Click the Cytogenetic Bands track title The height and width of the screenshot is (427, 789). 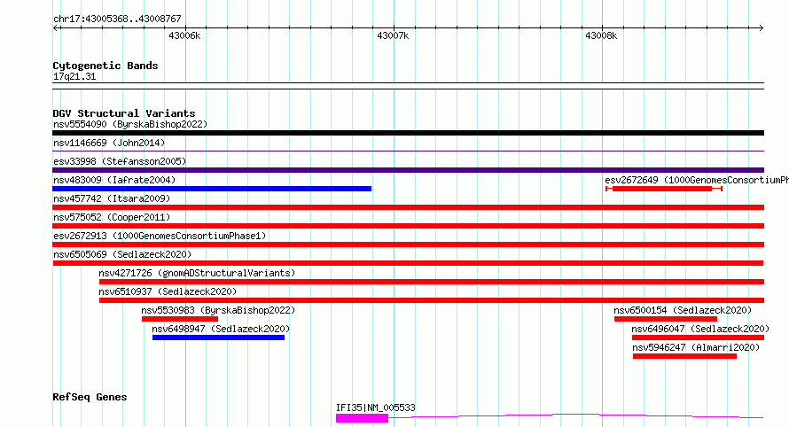(x=105, y=66)
